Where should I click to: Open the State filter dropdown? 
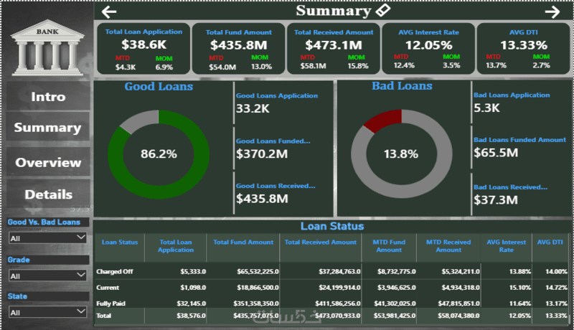(x=47, y=312)
